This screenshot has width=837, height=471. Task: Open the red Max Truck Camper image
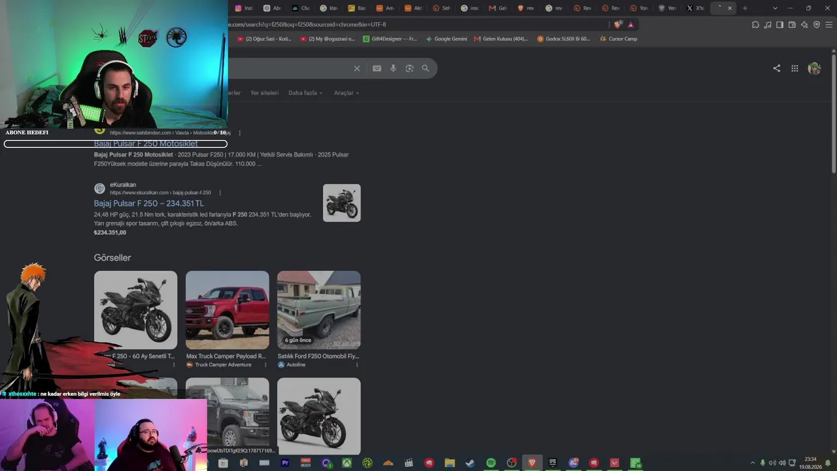227,310
